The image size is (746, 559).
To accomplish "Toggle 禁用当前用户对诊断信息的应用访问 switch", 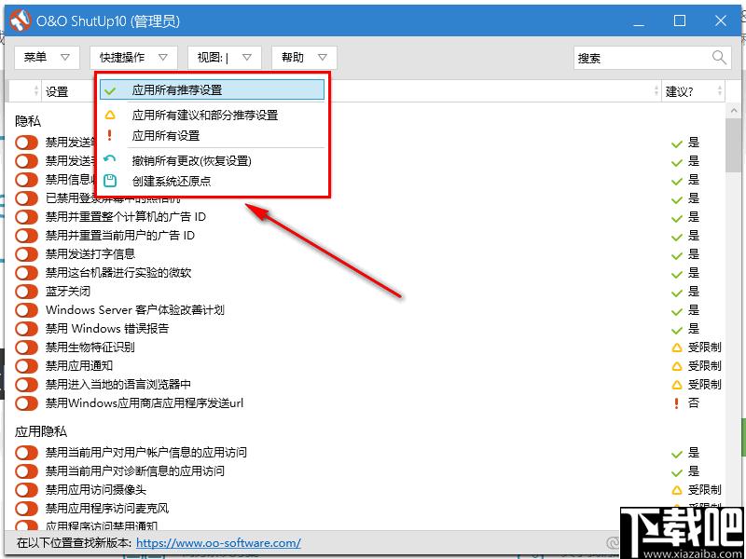I will (26, 471).
